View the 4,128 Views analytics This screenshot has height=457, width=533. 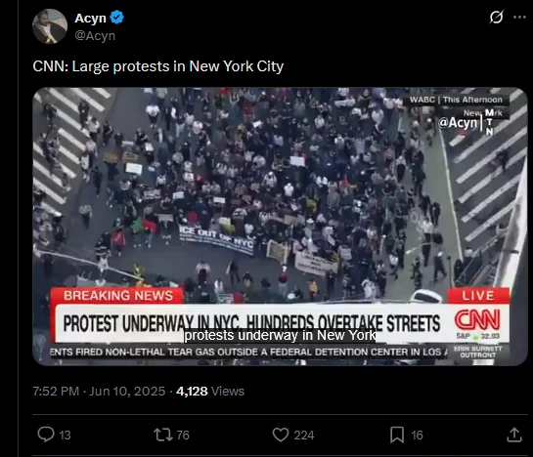click(210, 392)
